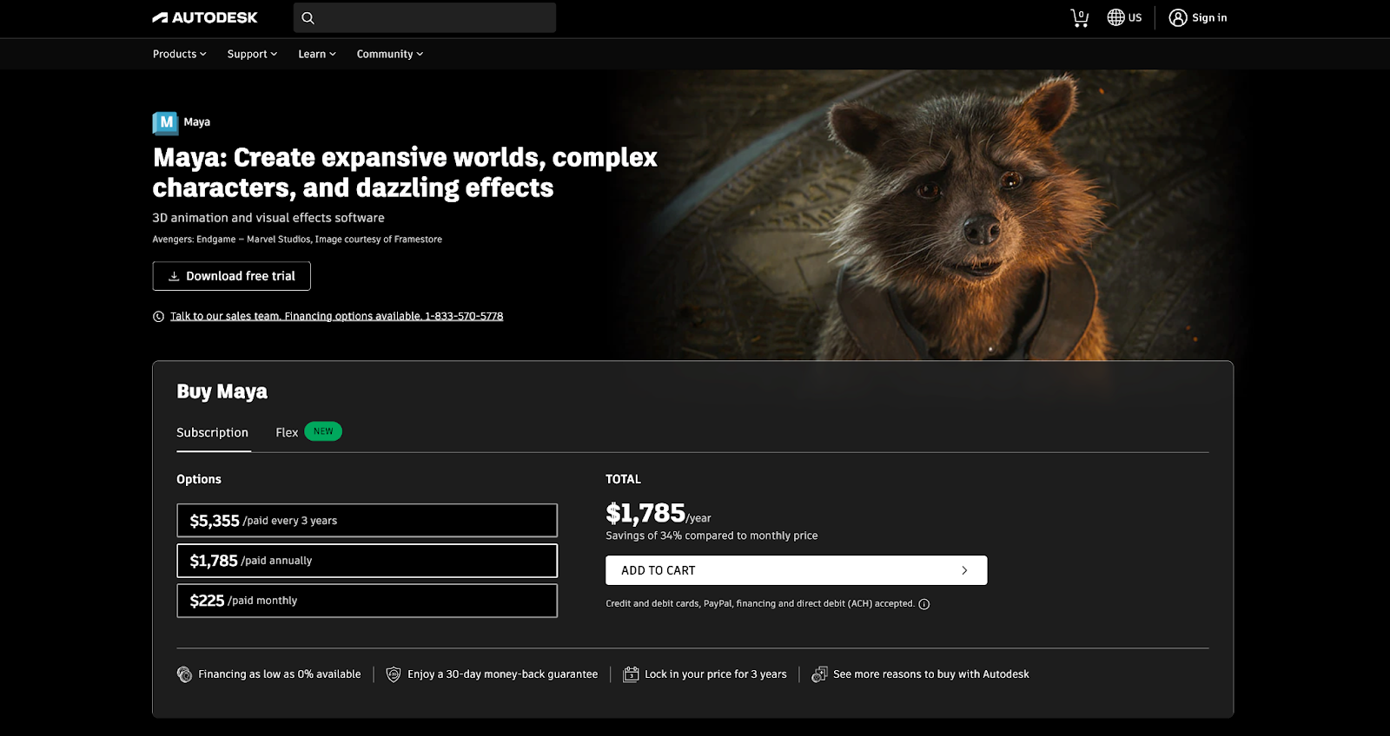The height and width of the screenshot is (736, 1390).
Task: Switch to the Subscription tab
Action: coord(213,432)
